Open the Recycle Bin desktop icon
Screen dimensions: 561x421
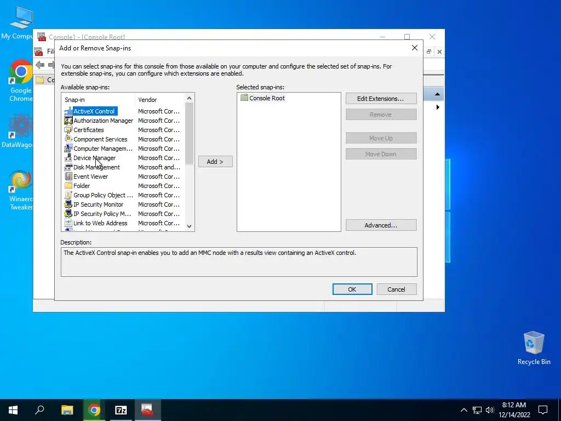(x=534, y=348)
